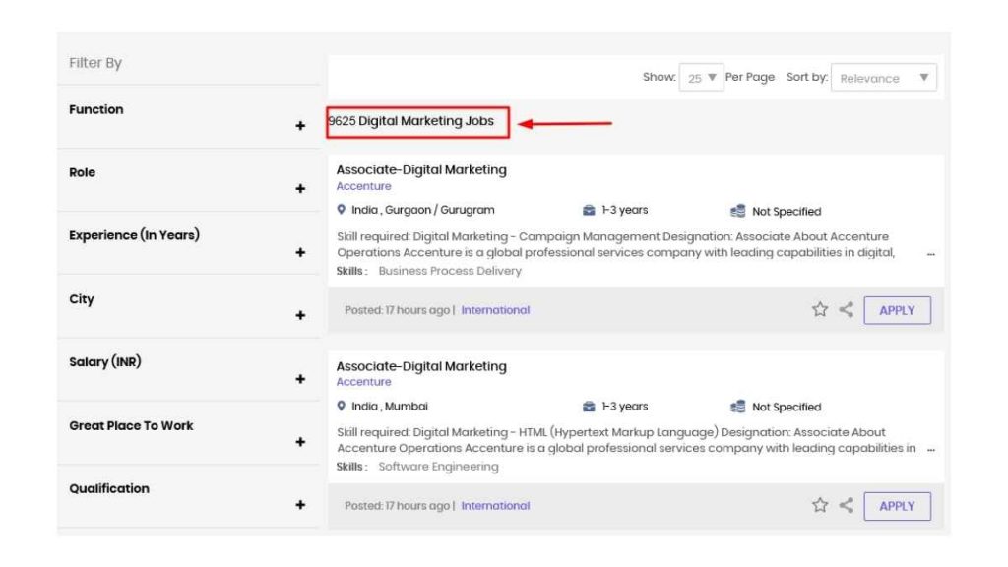1008x567 pixels.
Task: Expand the Great Place To Work filter
Action: point(300,442)
